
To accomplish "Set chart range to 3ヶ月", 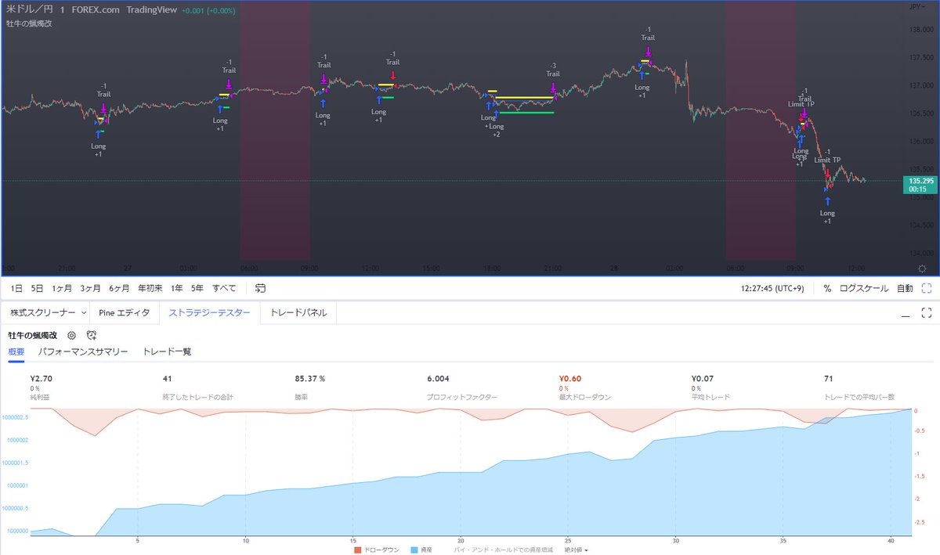I will coord(91,288).
